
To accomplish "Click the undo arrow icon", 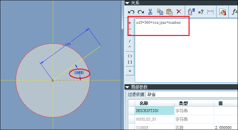I will click(131, 12).
